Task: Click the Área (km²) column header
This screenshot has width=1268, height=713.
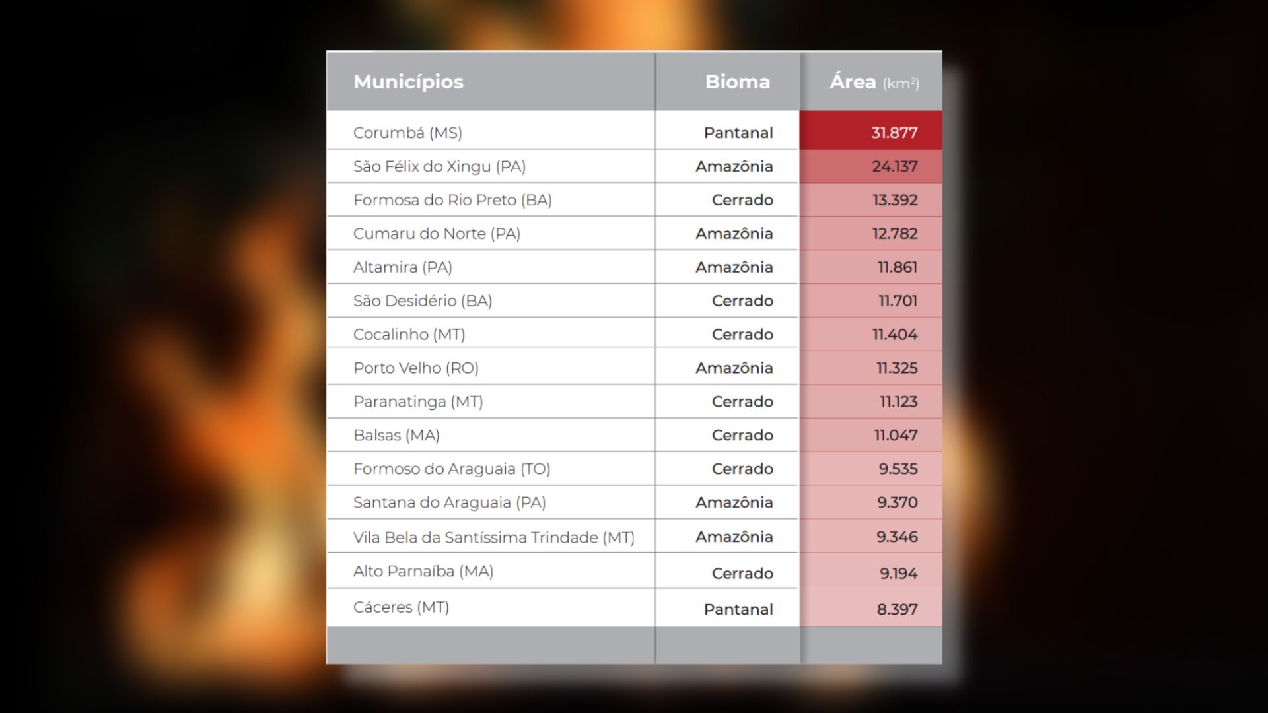Action: pyautogui.click(x=873, y=83)
